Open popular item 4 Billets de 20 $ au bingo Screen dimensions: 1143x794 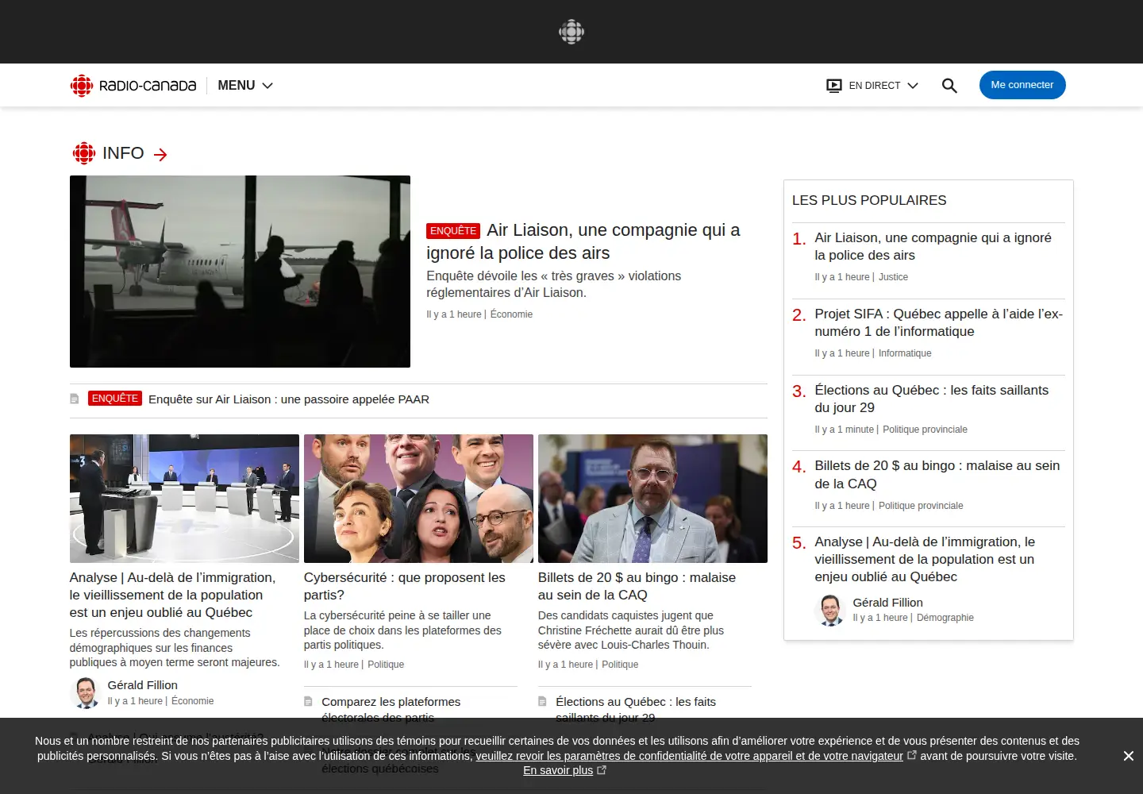click(937, 475)
